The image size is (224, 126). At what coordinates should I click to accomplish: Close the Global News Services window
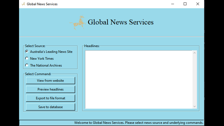[x=198, y=4]
